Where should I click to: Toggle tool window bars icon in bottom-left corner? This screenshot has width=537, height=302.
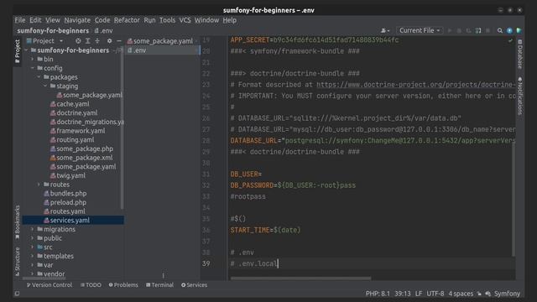point(17,294)
